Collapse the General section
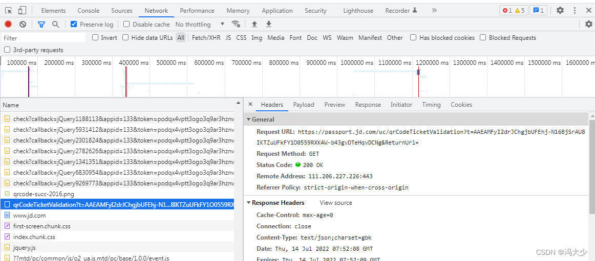Viewport: 595px width, 261px height. tap(249, 120)
